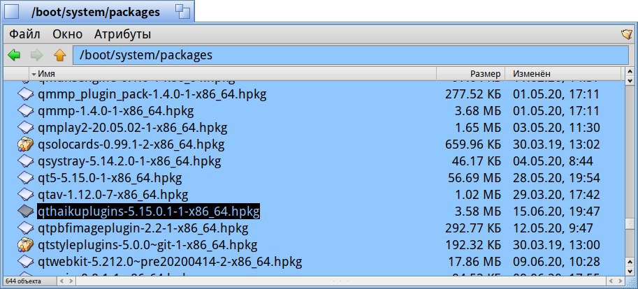Click the path field /boot/system/packages

pyautogui.click(x=351, y=55)
